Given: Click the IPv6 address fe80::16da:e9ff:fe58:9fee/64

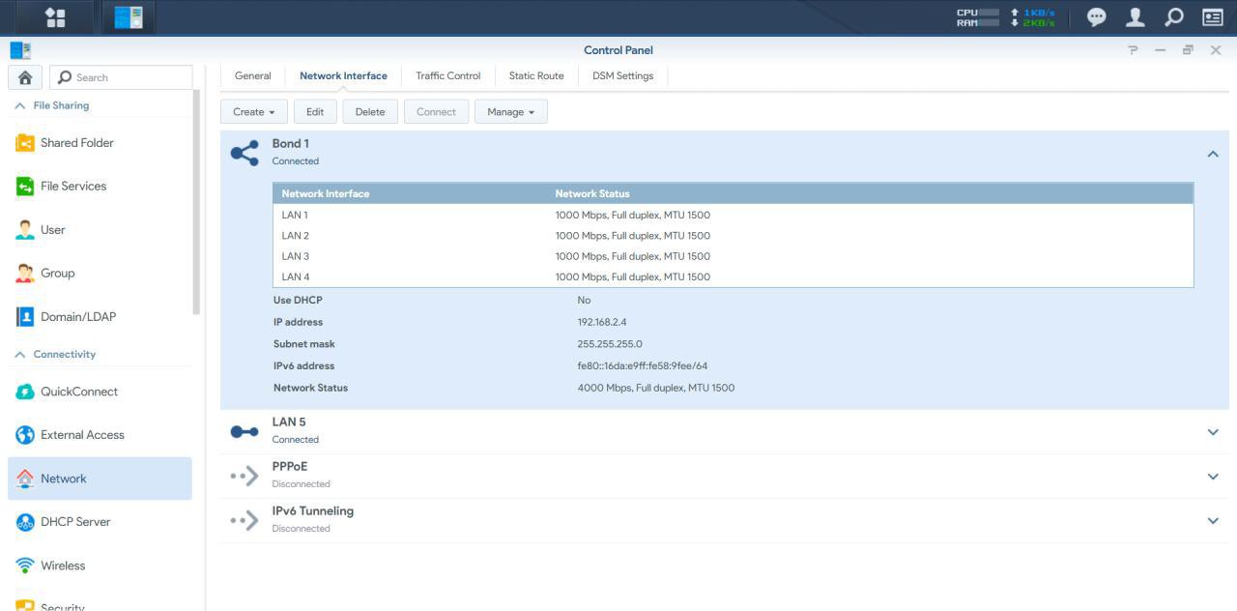Looking at the screenshot, I should click(643, 366).
